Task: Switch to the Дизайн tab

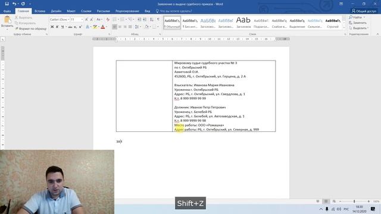Action: [56, 11]
